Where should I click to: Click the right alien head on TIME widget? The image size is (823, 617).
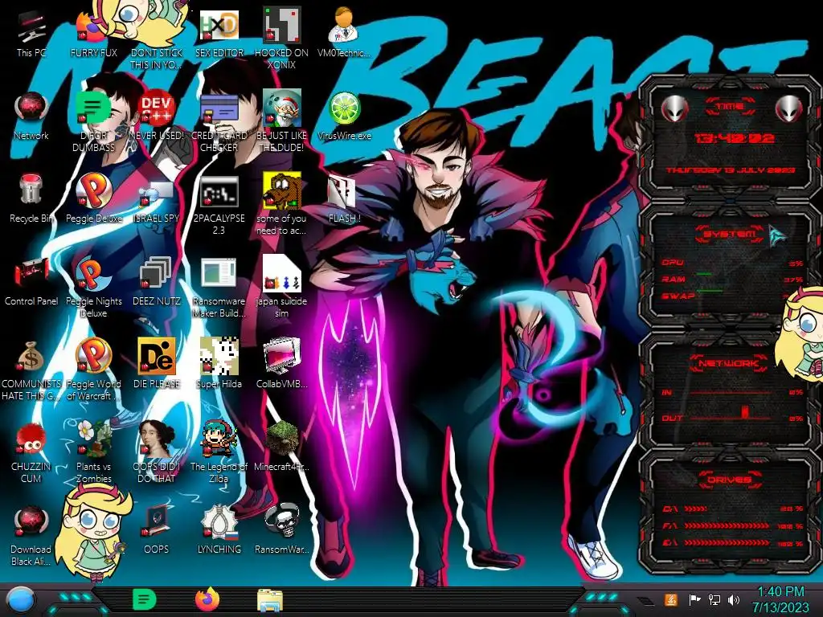[x=789, y=108]
